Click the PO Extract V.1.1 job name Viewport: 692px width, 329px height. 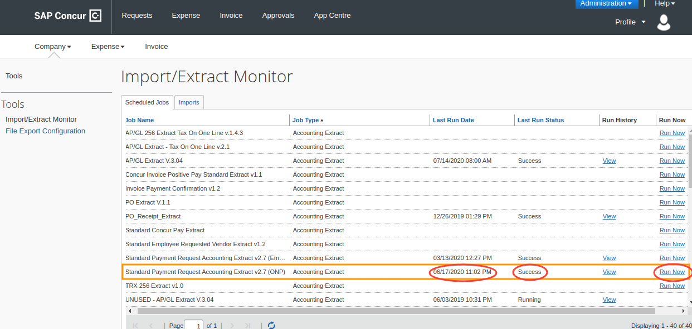pyautogui.click(x=148, y=202)
